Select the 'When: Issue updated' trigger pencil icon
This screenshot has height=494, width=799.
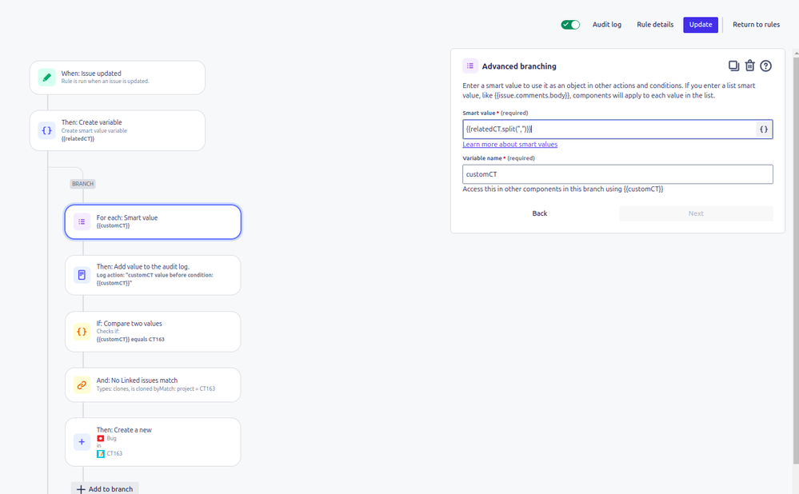click(47, 78)
